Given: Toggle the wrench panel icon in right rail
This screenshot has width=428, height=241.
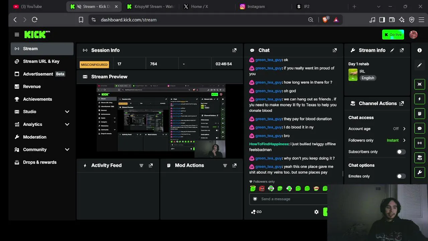Looking at the screenshot, I should pos(420,172).
